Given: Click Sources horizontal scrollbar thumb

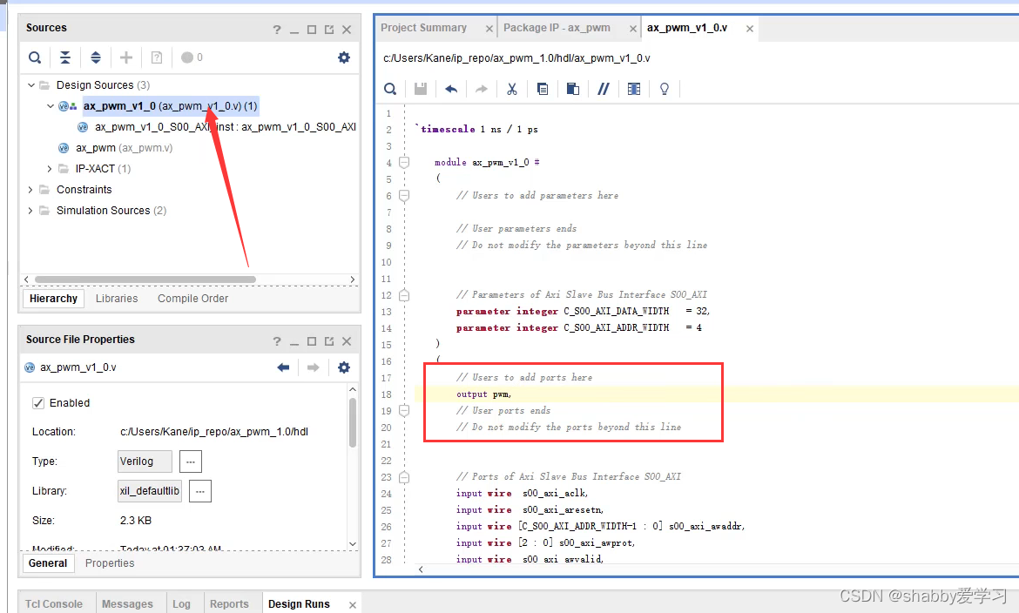Looking at the screenshot, I should [x=145, y=280].
